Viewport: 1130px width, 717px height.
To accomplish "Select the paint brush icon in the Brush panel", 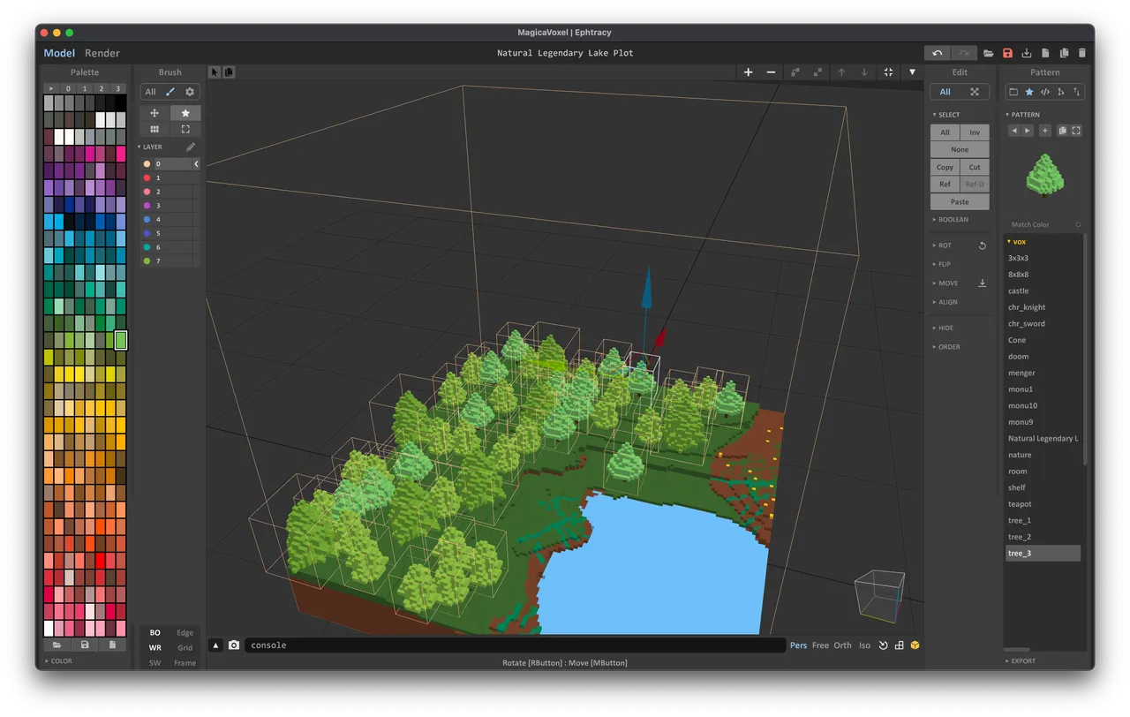I will click(x=170, y=92).
